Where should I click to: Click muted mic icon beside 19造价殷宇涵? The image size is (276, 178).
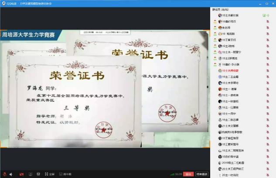(x=268, y=156)
